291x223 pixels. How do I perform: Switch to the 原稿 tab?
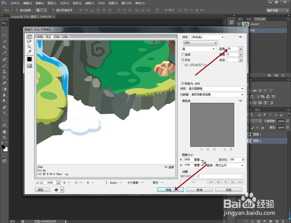(x=40, y=37)
